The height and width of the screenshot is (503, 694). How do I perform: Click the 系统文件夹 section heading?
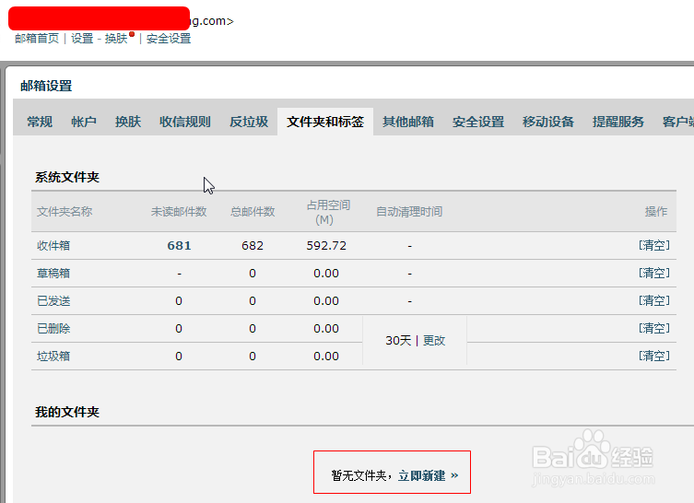(67, 178)
